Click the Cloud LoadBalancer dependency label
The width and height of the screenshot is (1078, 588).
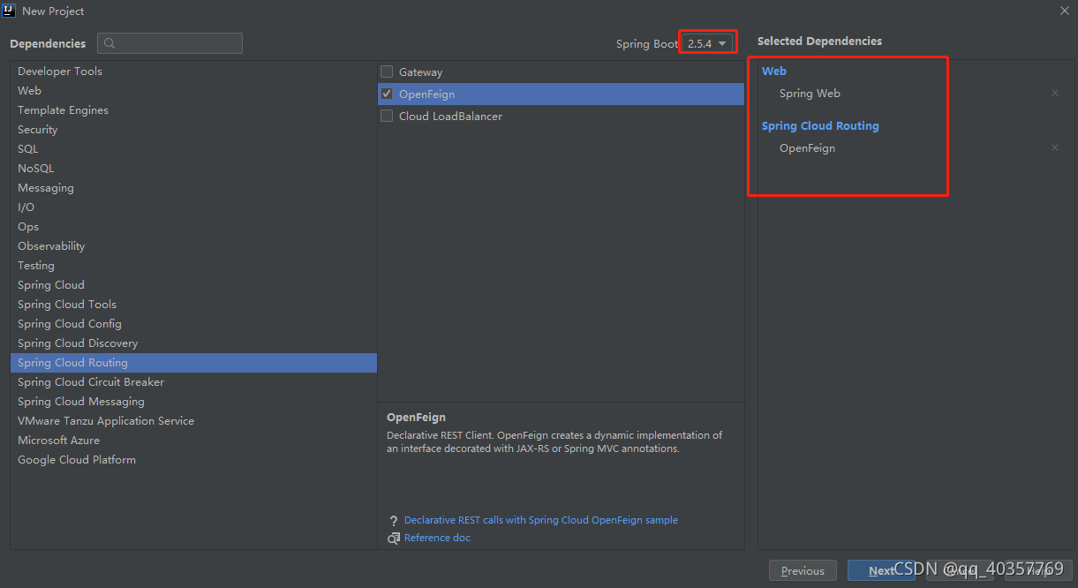[x=450, y=117]
